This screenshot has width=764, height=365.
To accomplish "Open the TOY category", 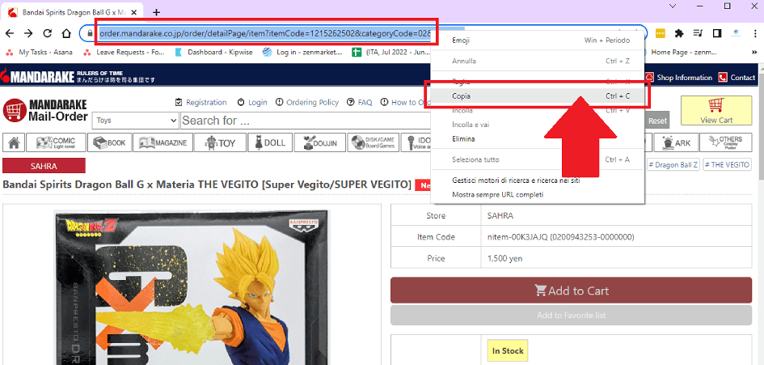I will pos(220,142).
